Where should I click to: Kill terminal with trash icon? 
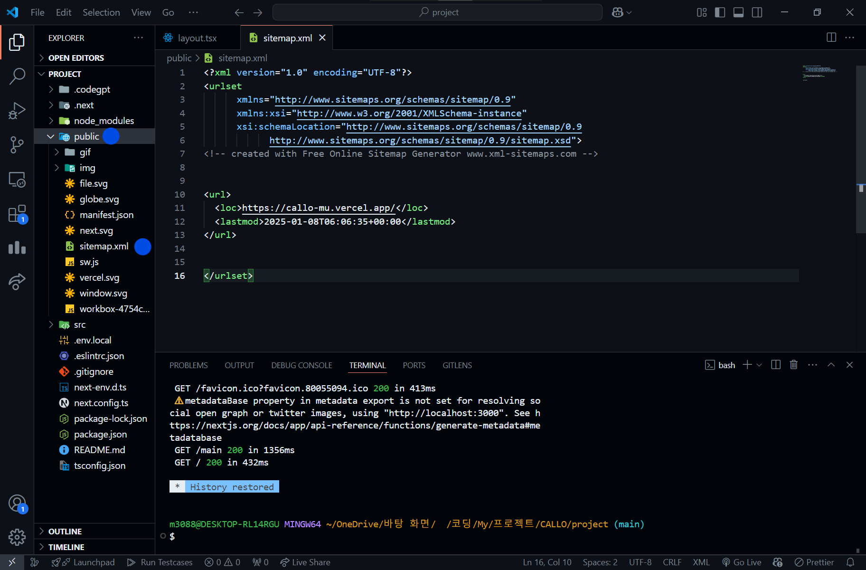(794, 365)
